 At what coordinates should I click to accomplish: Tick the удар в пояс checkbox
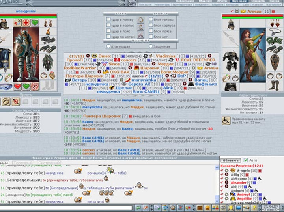coord(108,31)
